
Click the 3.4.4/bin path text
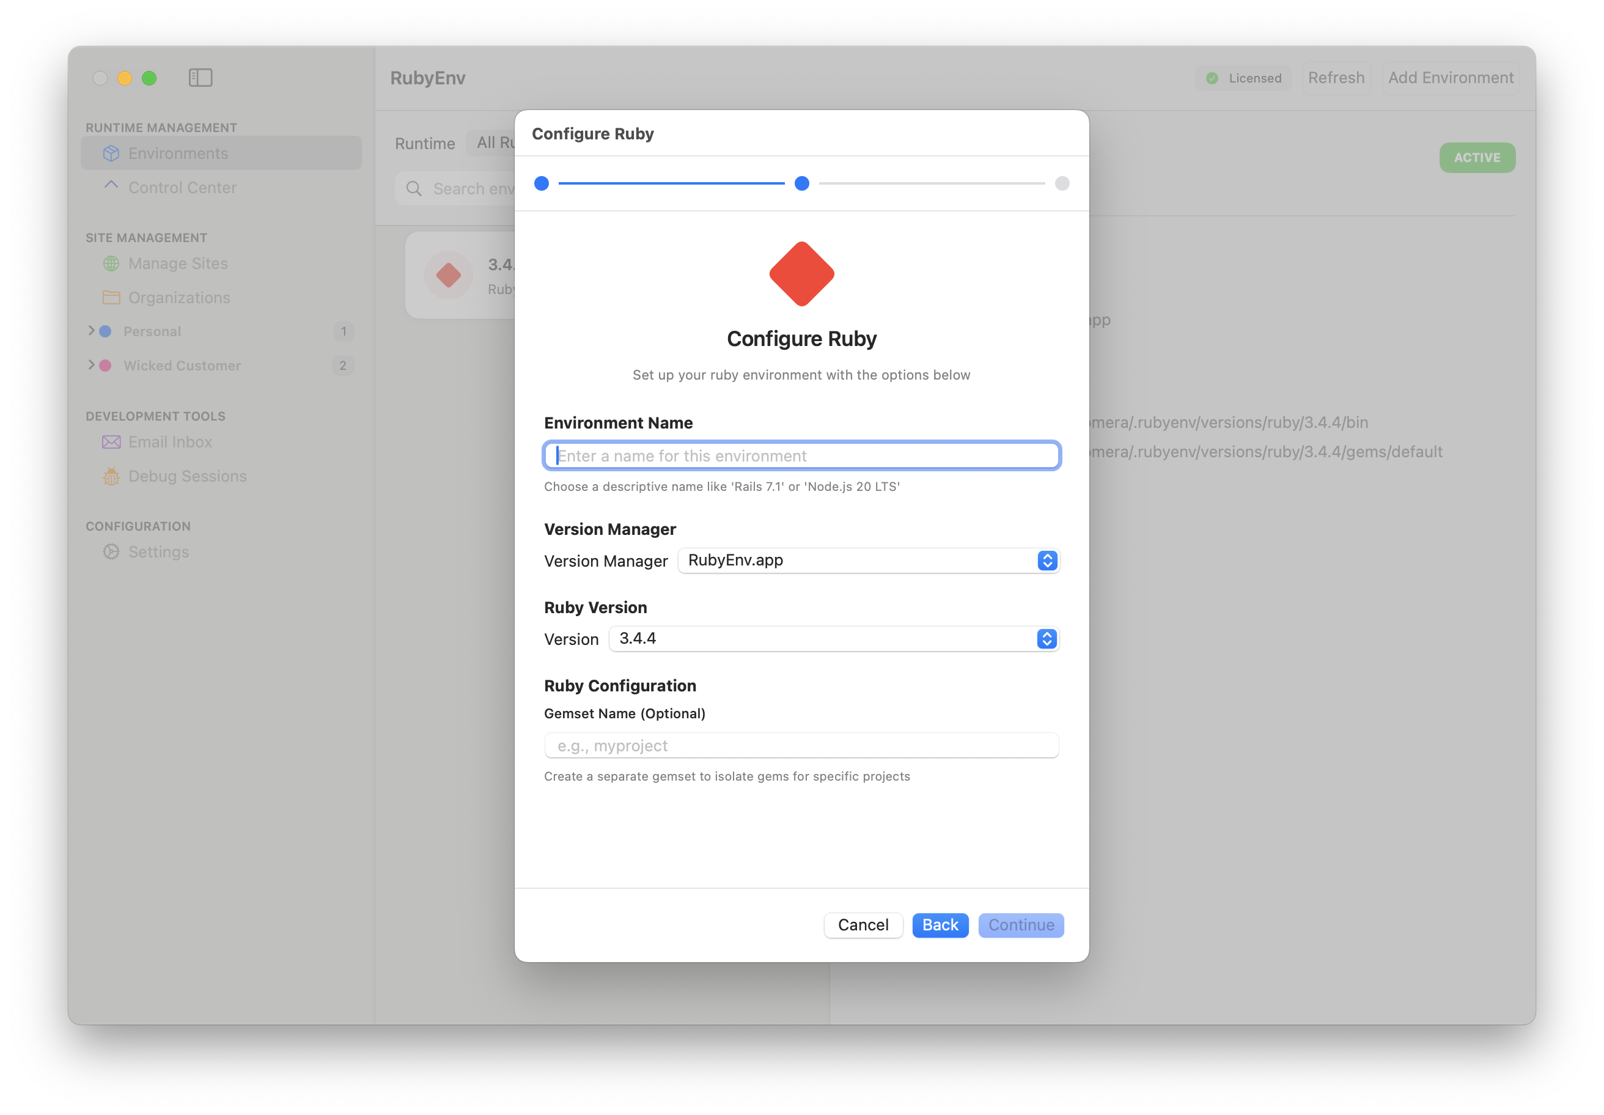click(x=1228, y=422)
